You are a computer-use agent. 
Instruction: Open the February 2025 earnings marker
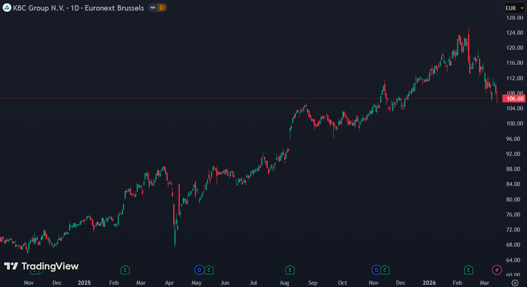(125, 270)
